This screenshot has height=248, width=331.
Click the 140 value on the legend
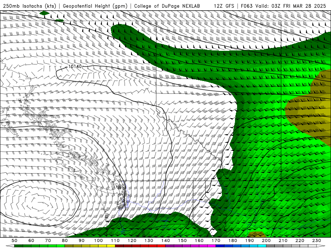[x=166, y=241]
